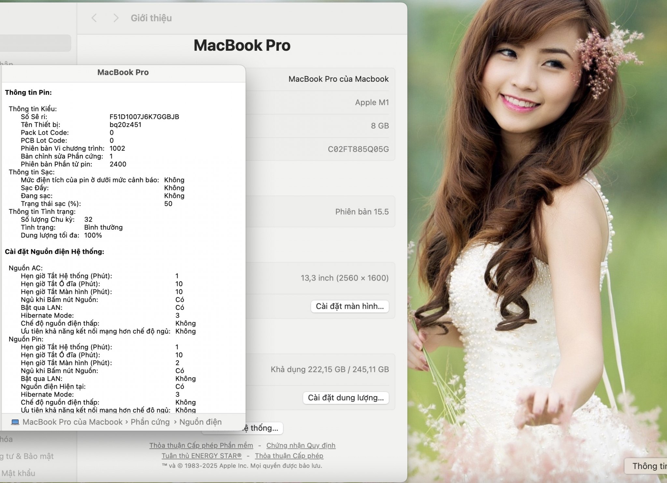Click Mật khẩu item in the sidebar
The height and width of the screenshot is (483, 667).
point(19,473)
